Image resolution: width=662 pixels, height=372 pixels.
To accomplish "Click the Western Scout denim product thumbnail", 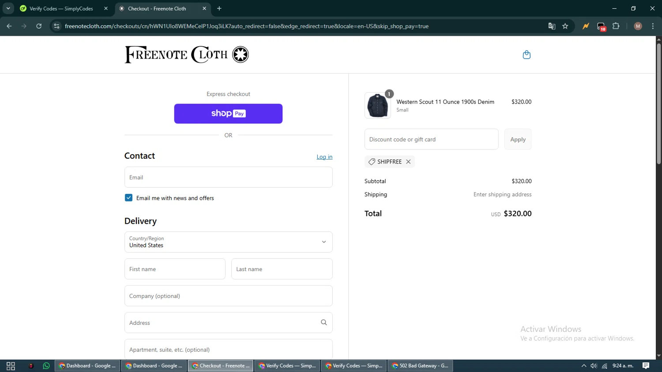I will tap(378, 105).
